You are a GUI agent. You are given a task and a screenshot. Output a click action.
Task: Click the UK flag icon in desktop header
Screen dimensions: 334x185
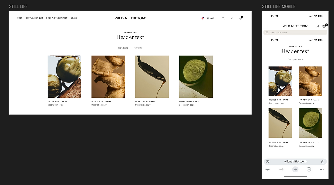(x=203, y=18)
